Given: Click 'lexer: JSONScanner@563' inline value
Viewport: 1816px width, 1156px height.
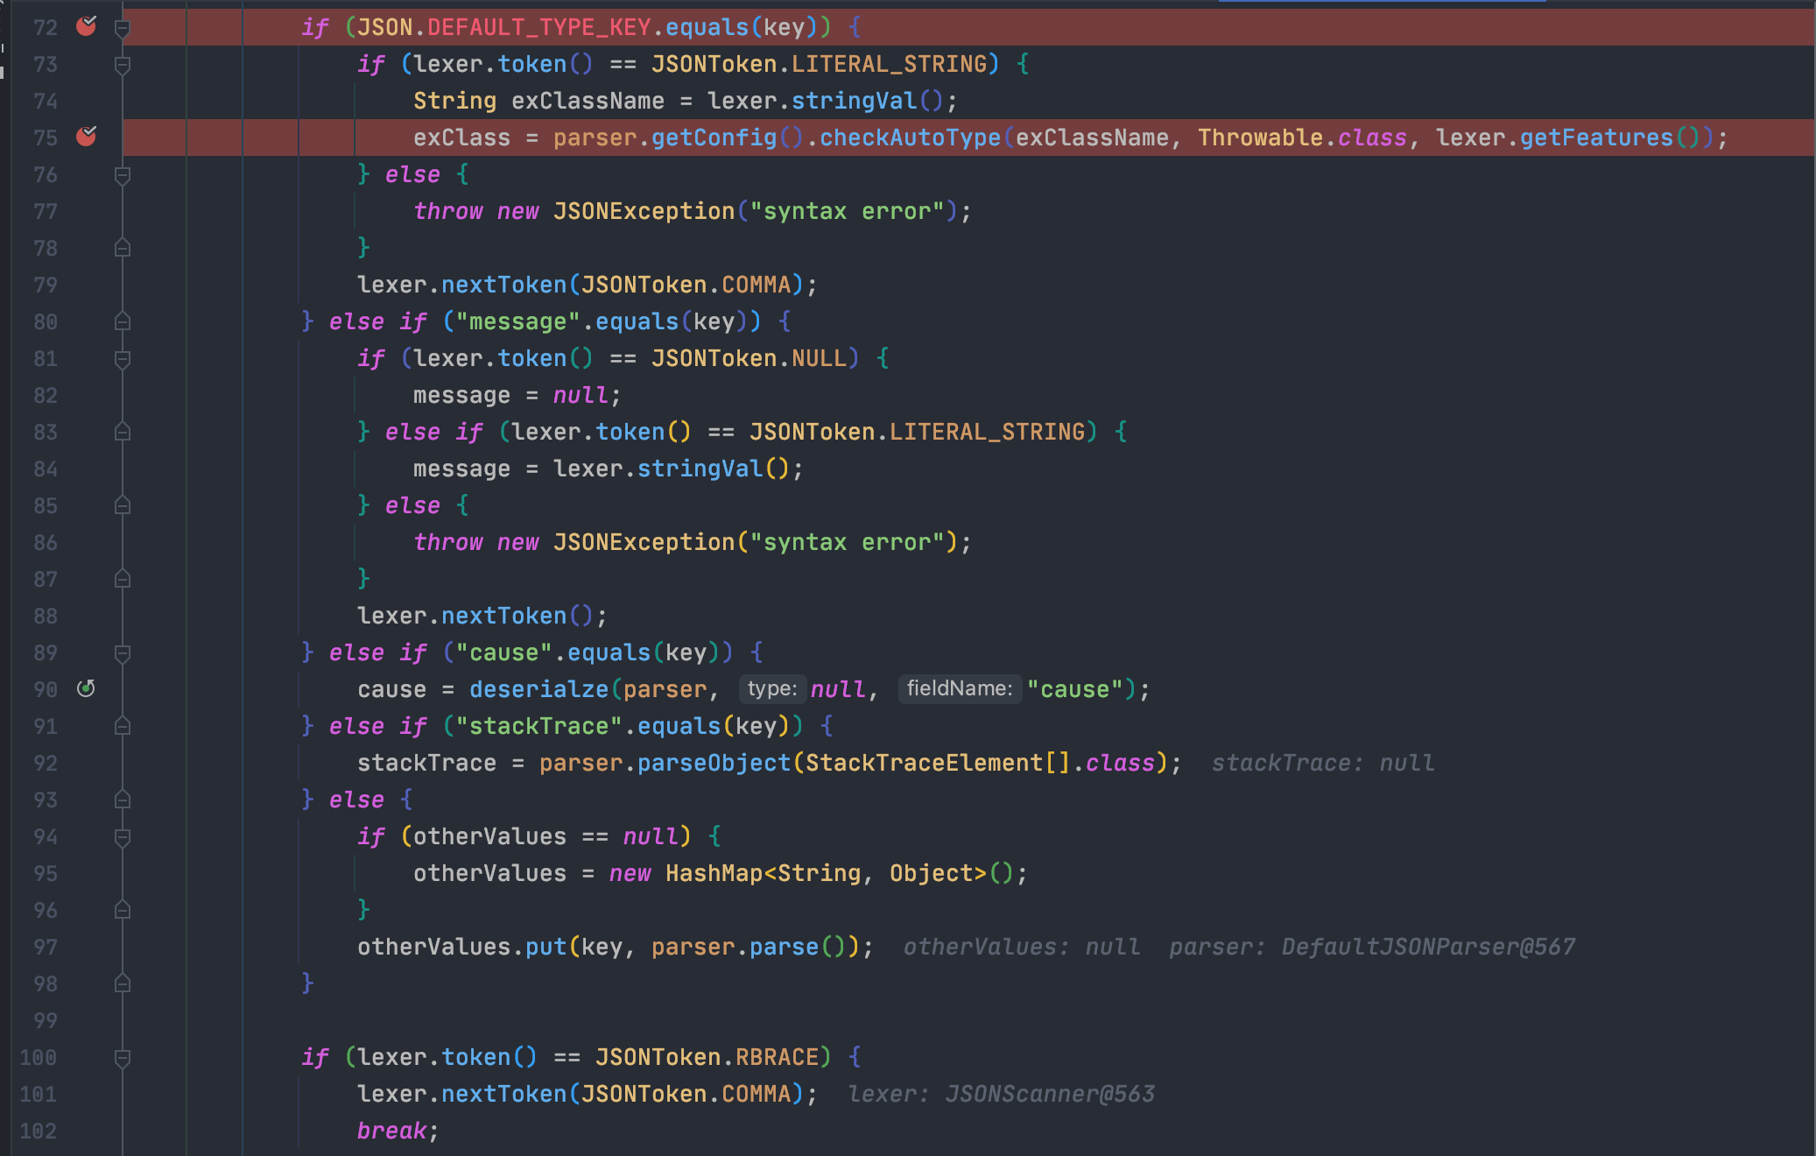Looking at the screenshot, I should tap(1001, 1094).
